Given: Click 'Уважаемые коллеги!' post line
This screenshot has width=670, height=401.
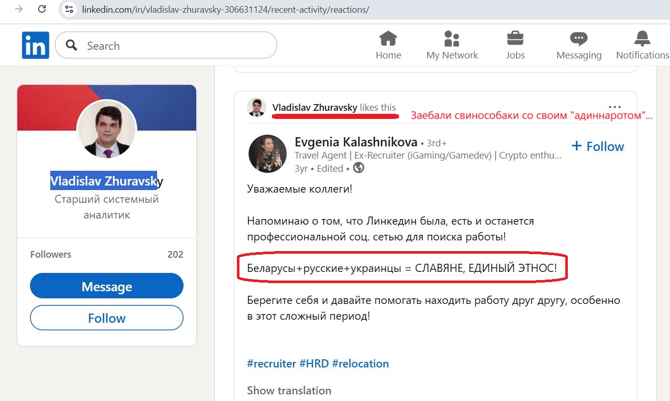Looking at the screenshot, I should [x=299, y=189].
